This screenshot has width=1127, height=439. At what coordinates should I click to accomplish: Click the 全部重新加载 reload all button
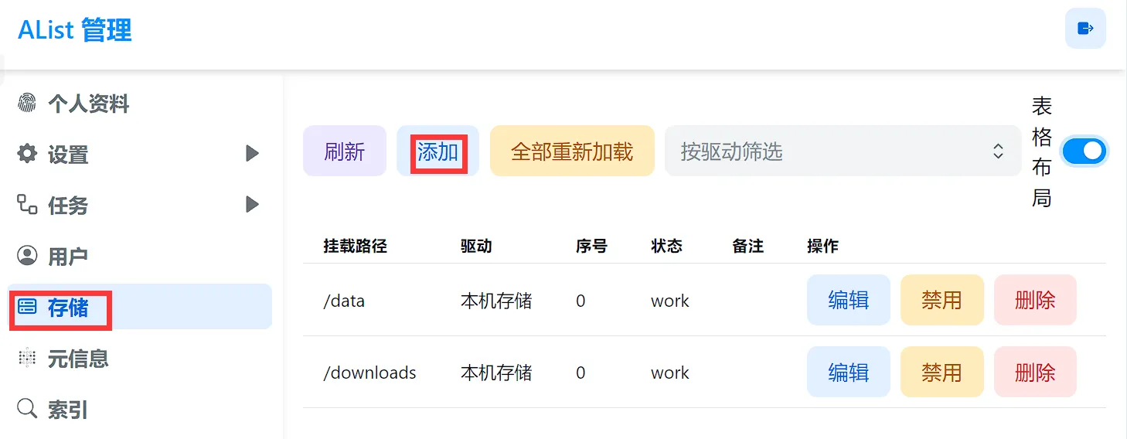click(x=572, y=151)
